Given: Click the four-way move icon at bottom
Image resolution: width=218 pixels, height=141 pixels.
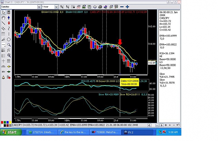Looking at the screenshot, I should click(x=166, y=125).
